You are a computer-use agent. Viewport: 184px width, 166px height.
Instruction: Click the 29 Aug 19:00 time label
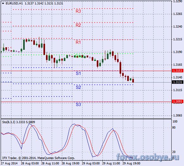131,163
